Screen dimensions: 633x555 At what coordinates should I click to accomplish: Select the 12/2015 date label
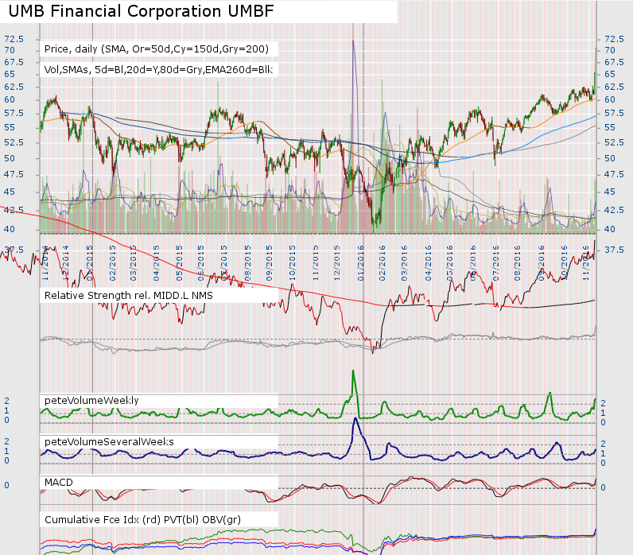(337, 262)
